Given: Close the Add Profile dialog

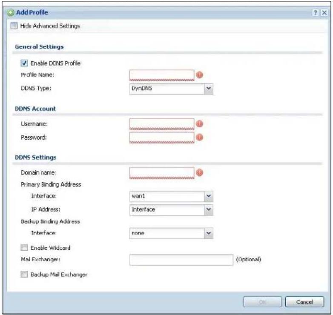Looking at the screenshot, I should tap(324, 13).
